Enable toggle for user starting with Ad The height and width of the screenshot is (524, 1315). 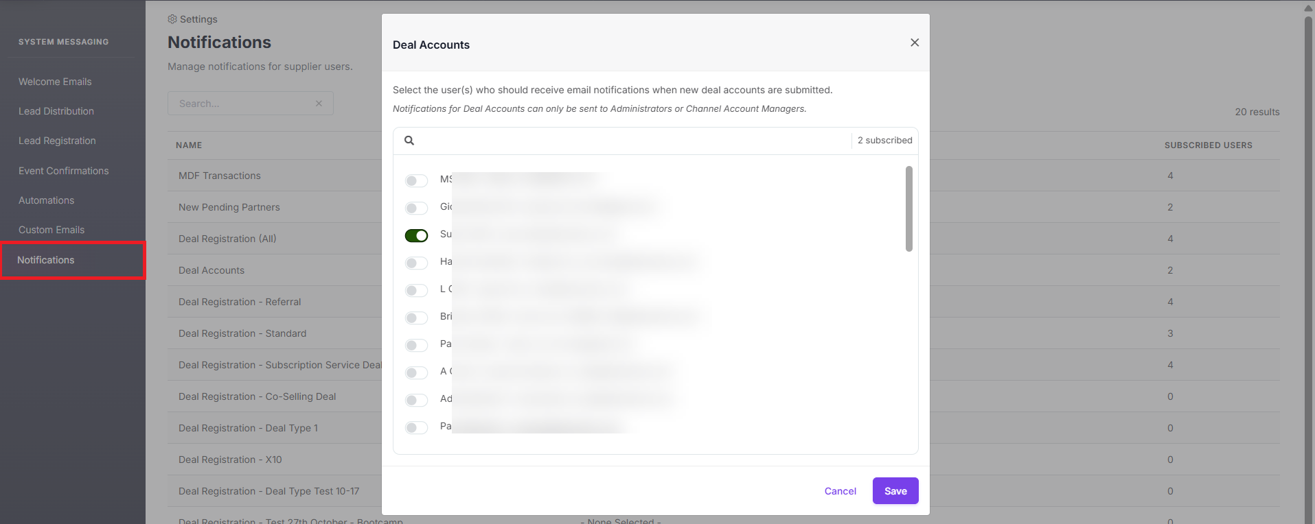tap(416, 400)
